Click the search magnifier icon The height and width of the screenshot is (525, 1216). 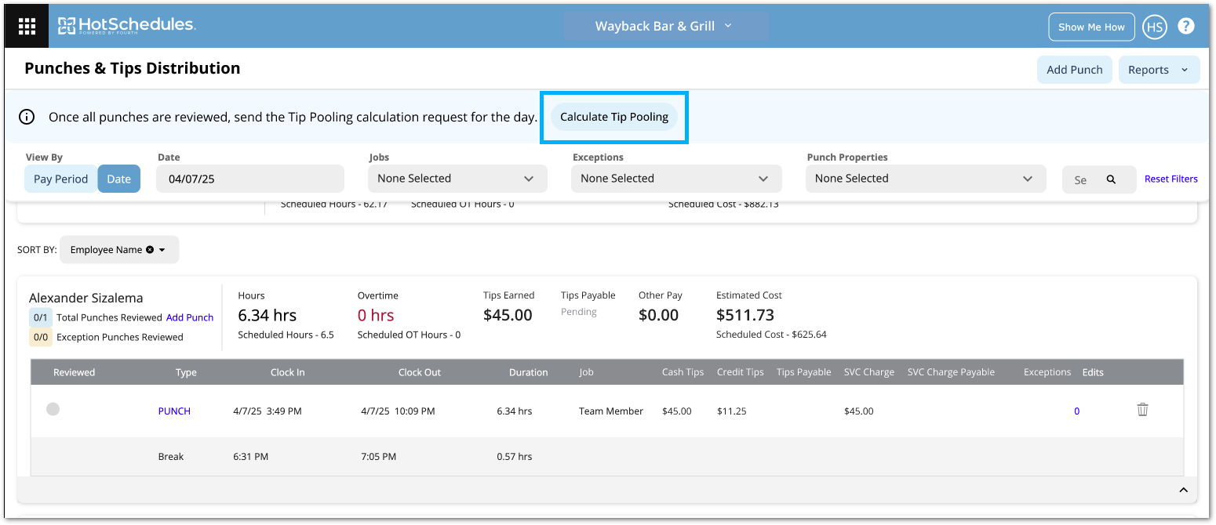(1111, 179)
